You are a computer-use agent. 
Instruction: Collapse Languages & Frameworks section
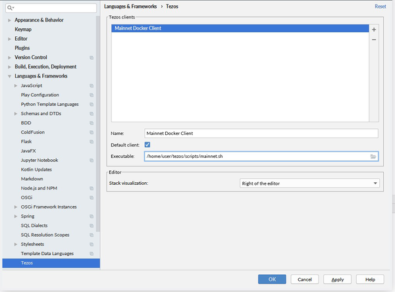click(x=9, y=76)
